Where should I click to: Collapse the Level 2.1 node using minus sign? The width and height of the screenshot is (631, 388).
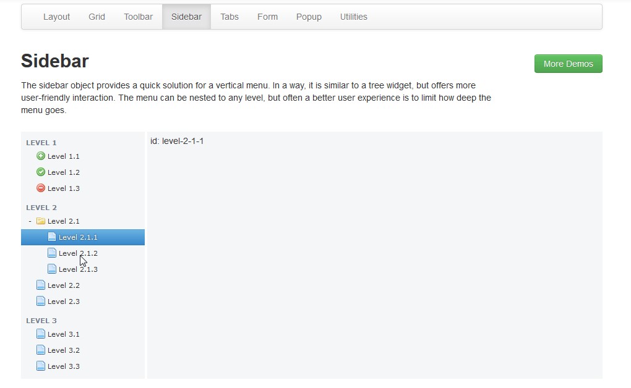(30, 221)
